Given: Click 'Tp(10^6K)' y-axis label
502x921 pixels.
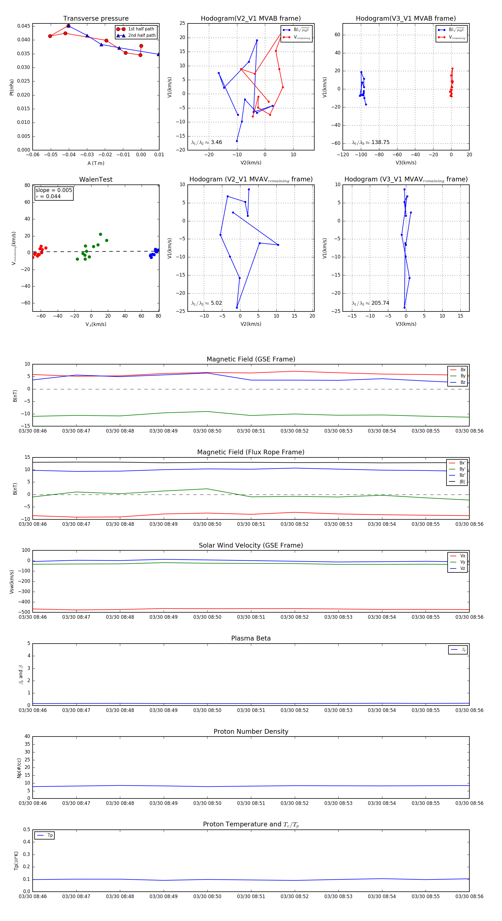Looking at the screenshot, I should coord(16,861).
